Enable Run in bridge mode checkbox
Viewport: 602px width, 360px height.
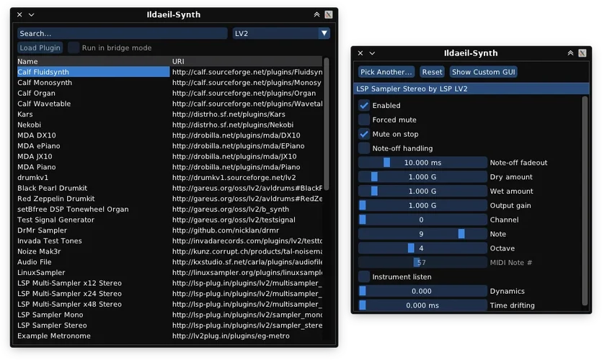pyautogui.click(x=74, y=48)
